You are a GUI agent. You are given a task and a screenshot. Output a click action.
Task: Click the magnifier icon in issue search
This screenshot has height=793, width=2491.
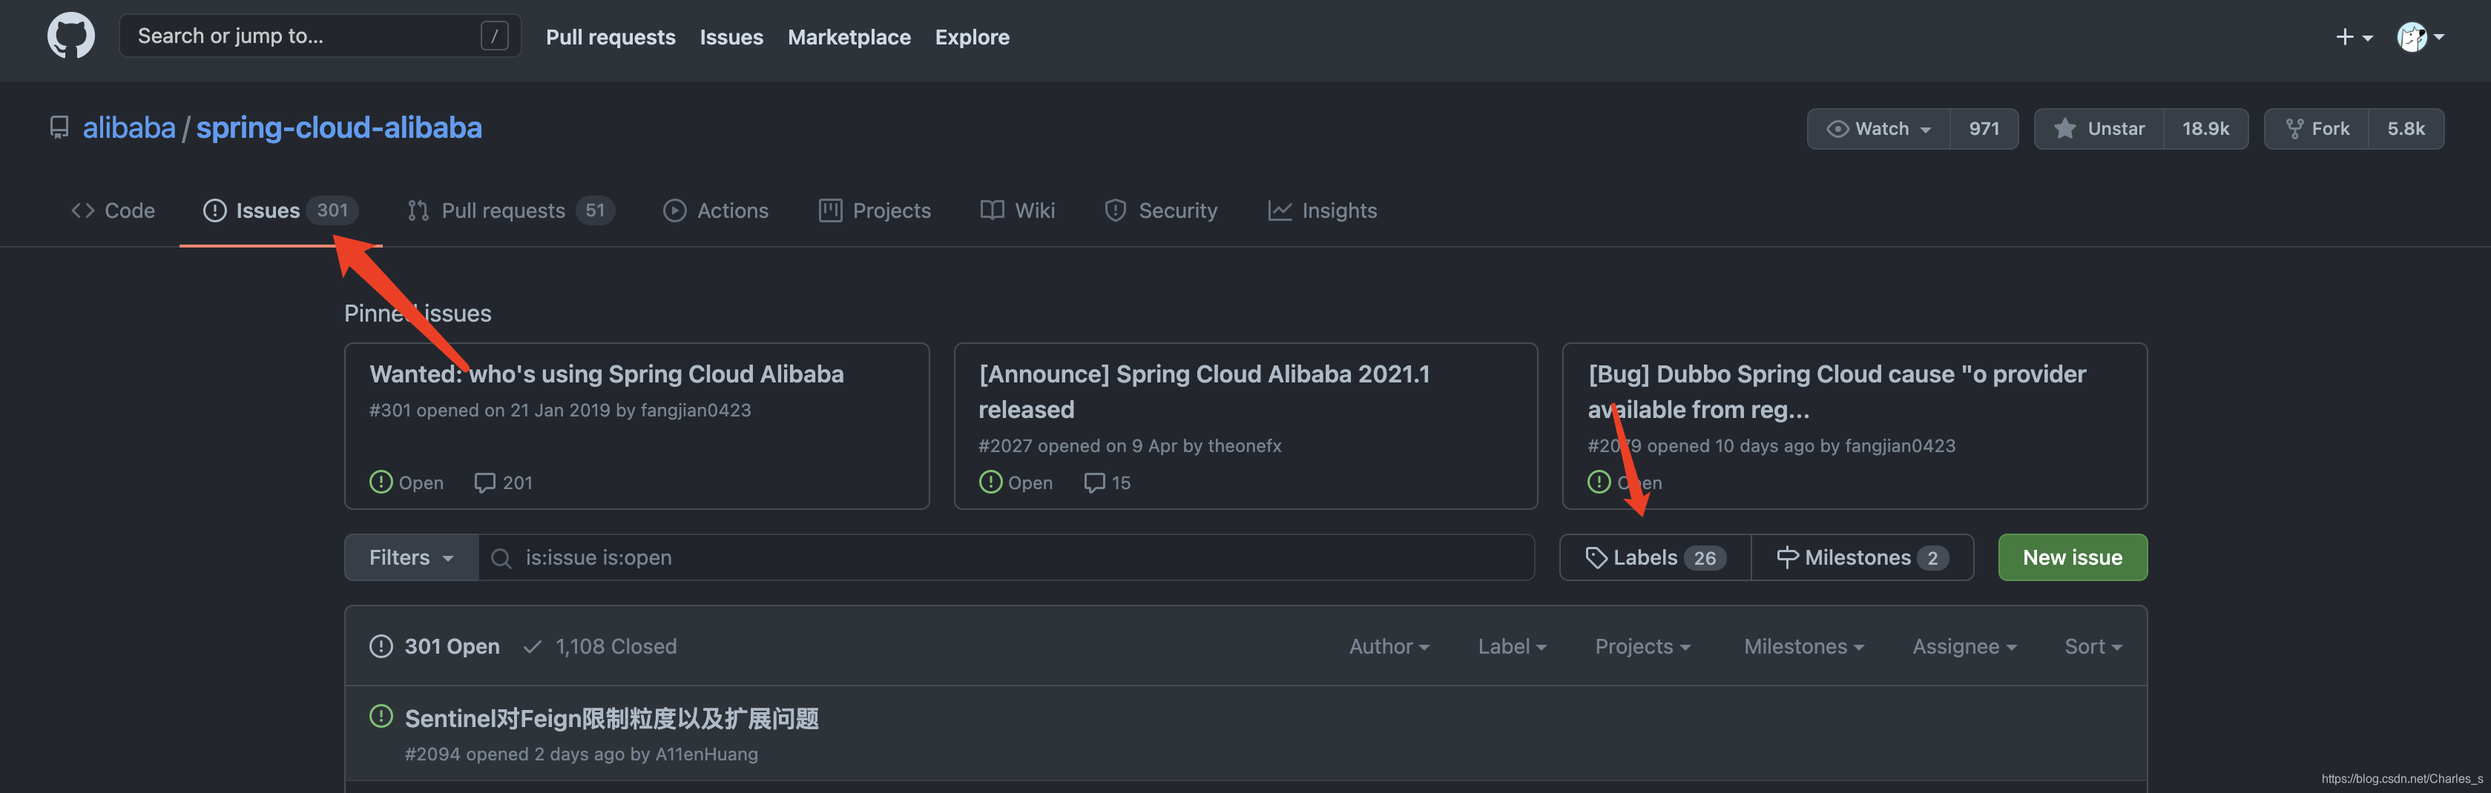coord(501,558)
